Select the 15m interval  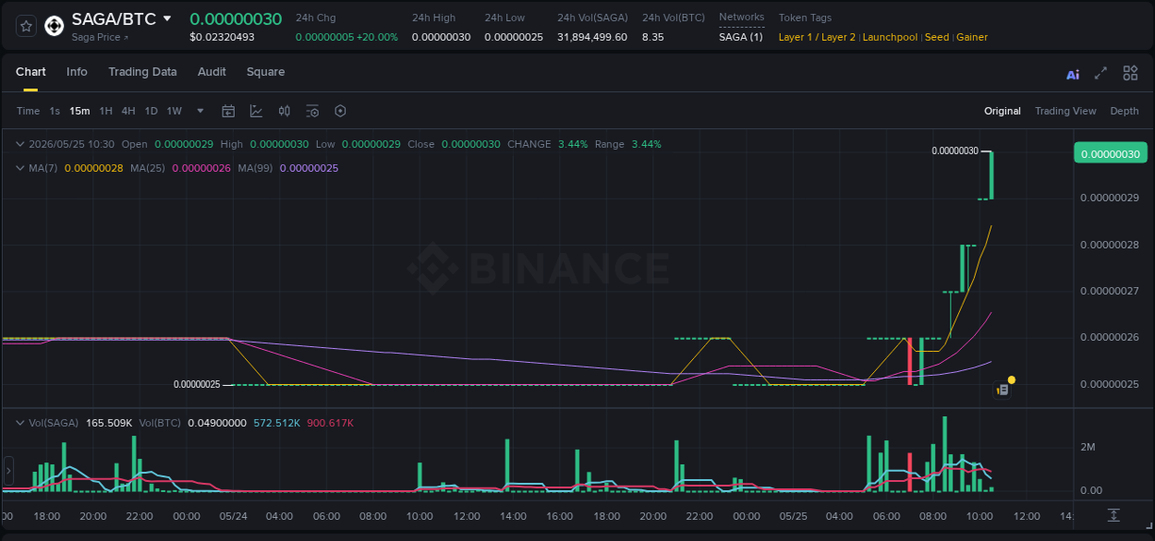click(80, 111)
